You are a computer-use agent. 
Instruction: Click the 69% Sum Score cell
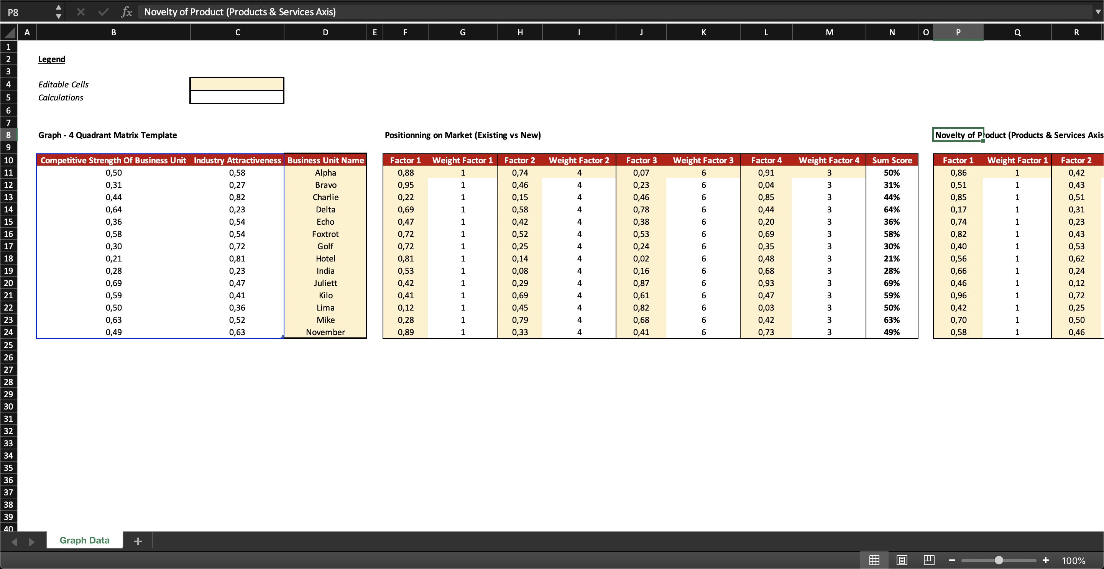point(892,283)
